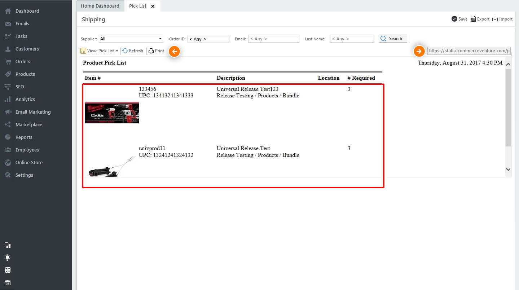Select the Reports pie chart icon
Viewport: 519px width, 290px height.
pyautogui.click(x=8, y=137)
